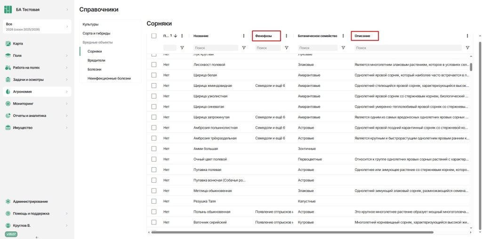482x239 pixels.
Task: Open the Название column three-dot menu
Action: point(244,36)
